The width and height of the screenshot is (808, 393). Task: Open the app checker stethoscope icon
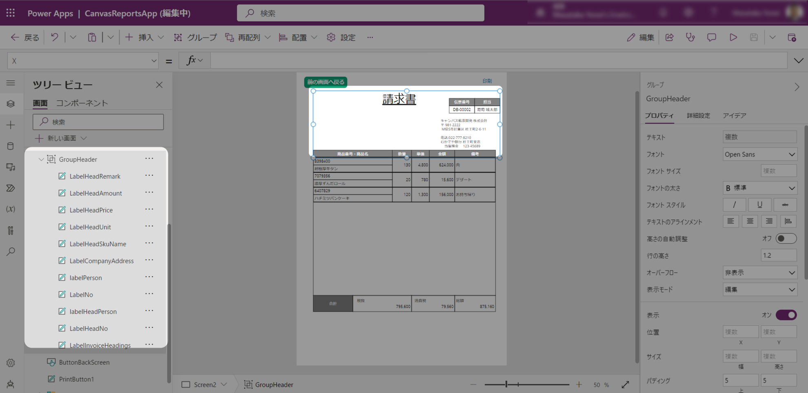[690, 38]
